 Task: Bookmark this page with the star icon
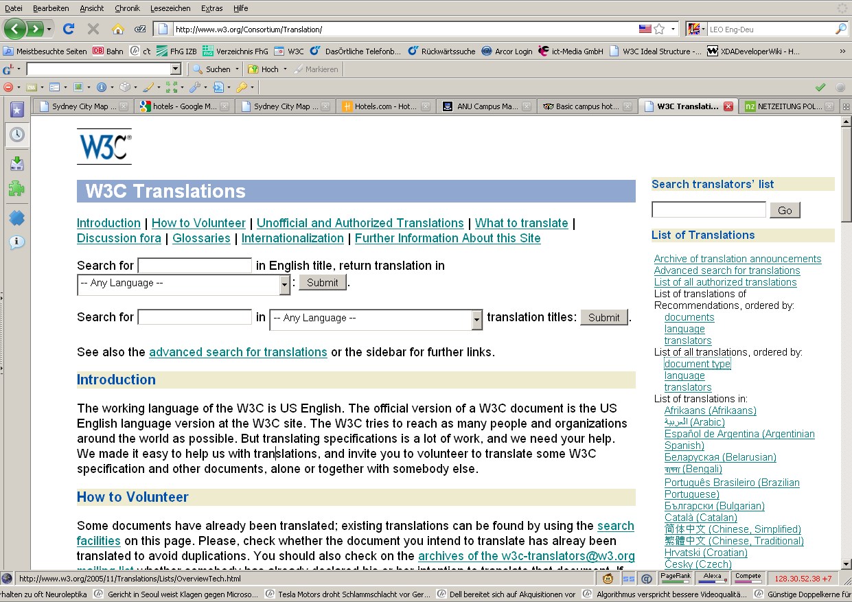tap(659, 29)
